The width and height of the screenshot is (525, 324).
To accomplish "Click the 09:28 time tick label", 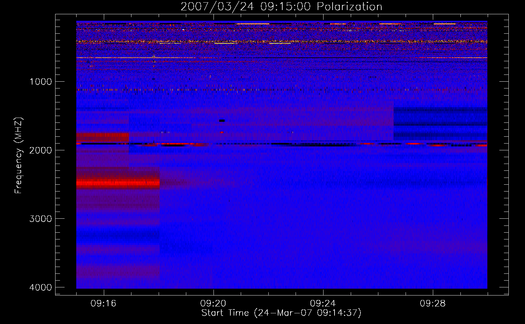I will (433, 304).
